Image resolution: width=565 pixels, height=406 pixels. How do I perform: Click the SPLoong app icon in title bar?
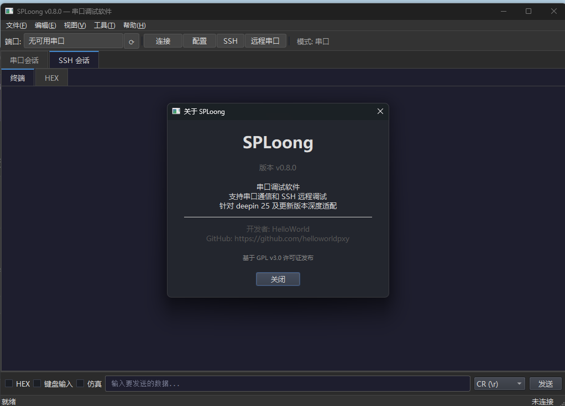pyautogui.click(x=9, y=11)
